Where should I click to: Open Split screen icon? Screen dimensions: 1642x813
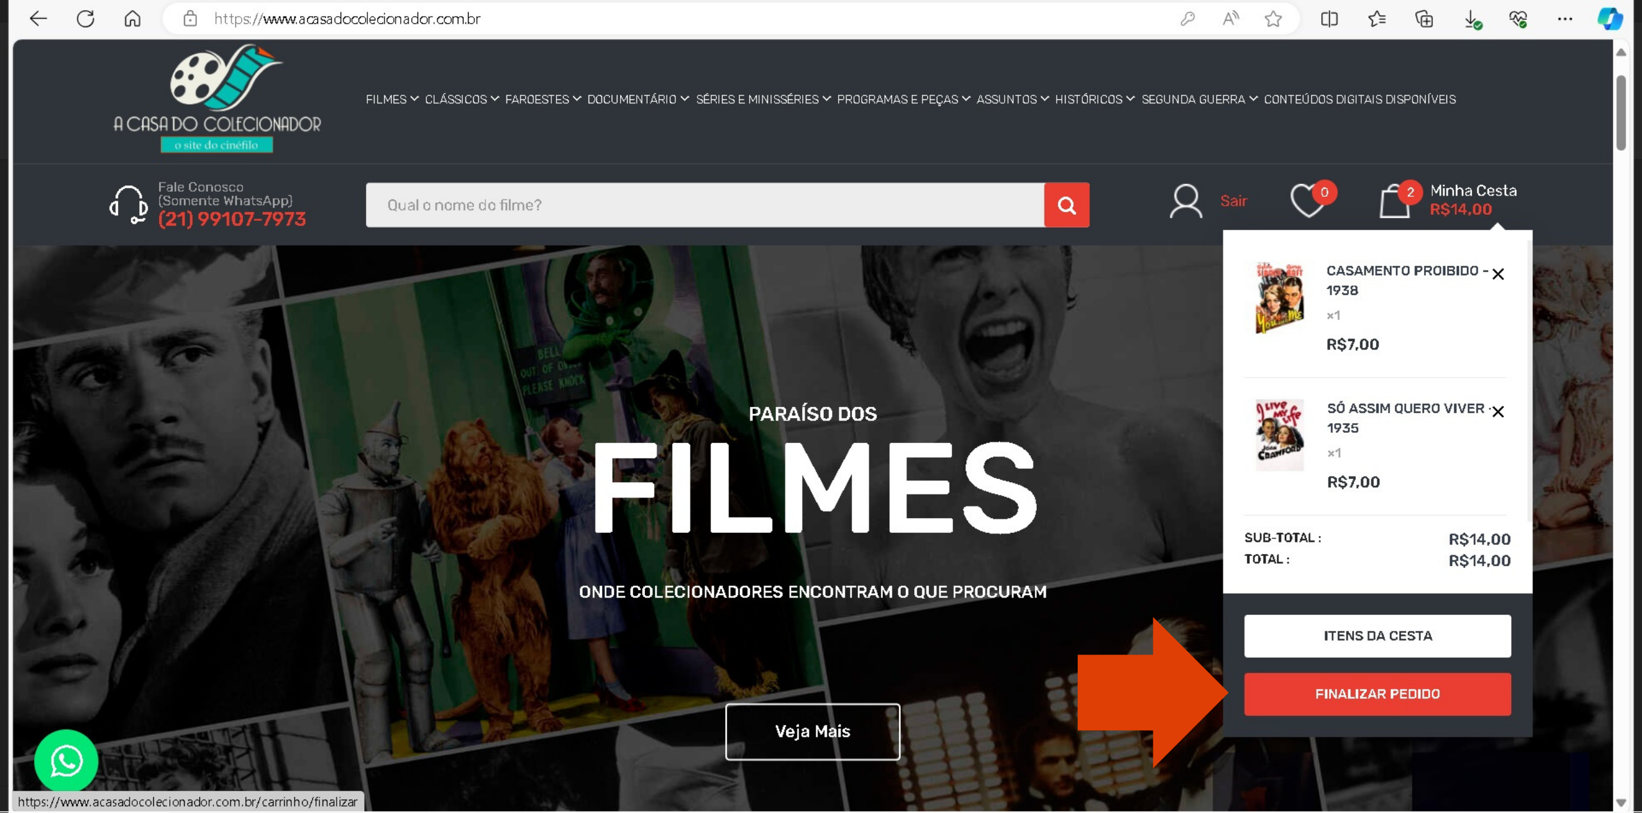1329,19
